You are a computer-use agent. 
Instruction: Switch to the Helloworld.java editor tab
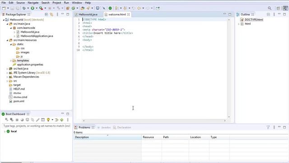(88, 14)
